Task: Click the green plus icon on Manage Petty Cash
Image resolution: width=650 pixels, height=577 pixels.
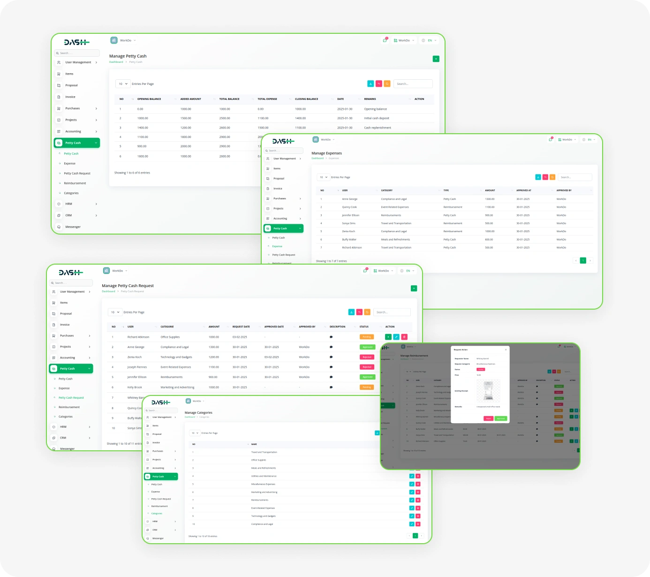Action: pos(436,59)
